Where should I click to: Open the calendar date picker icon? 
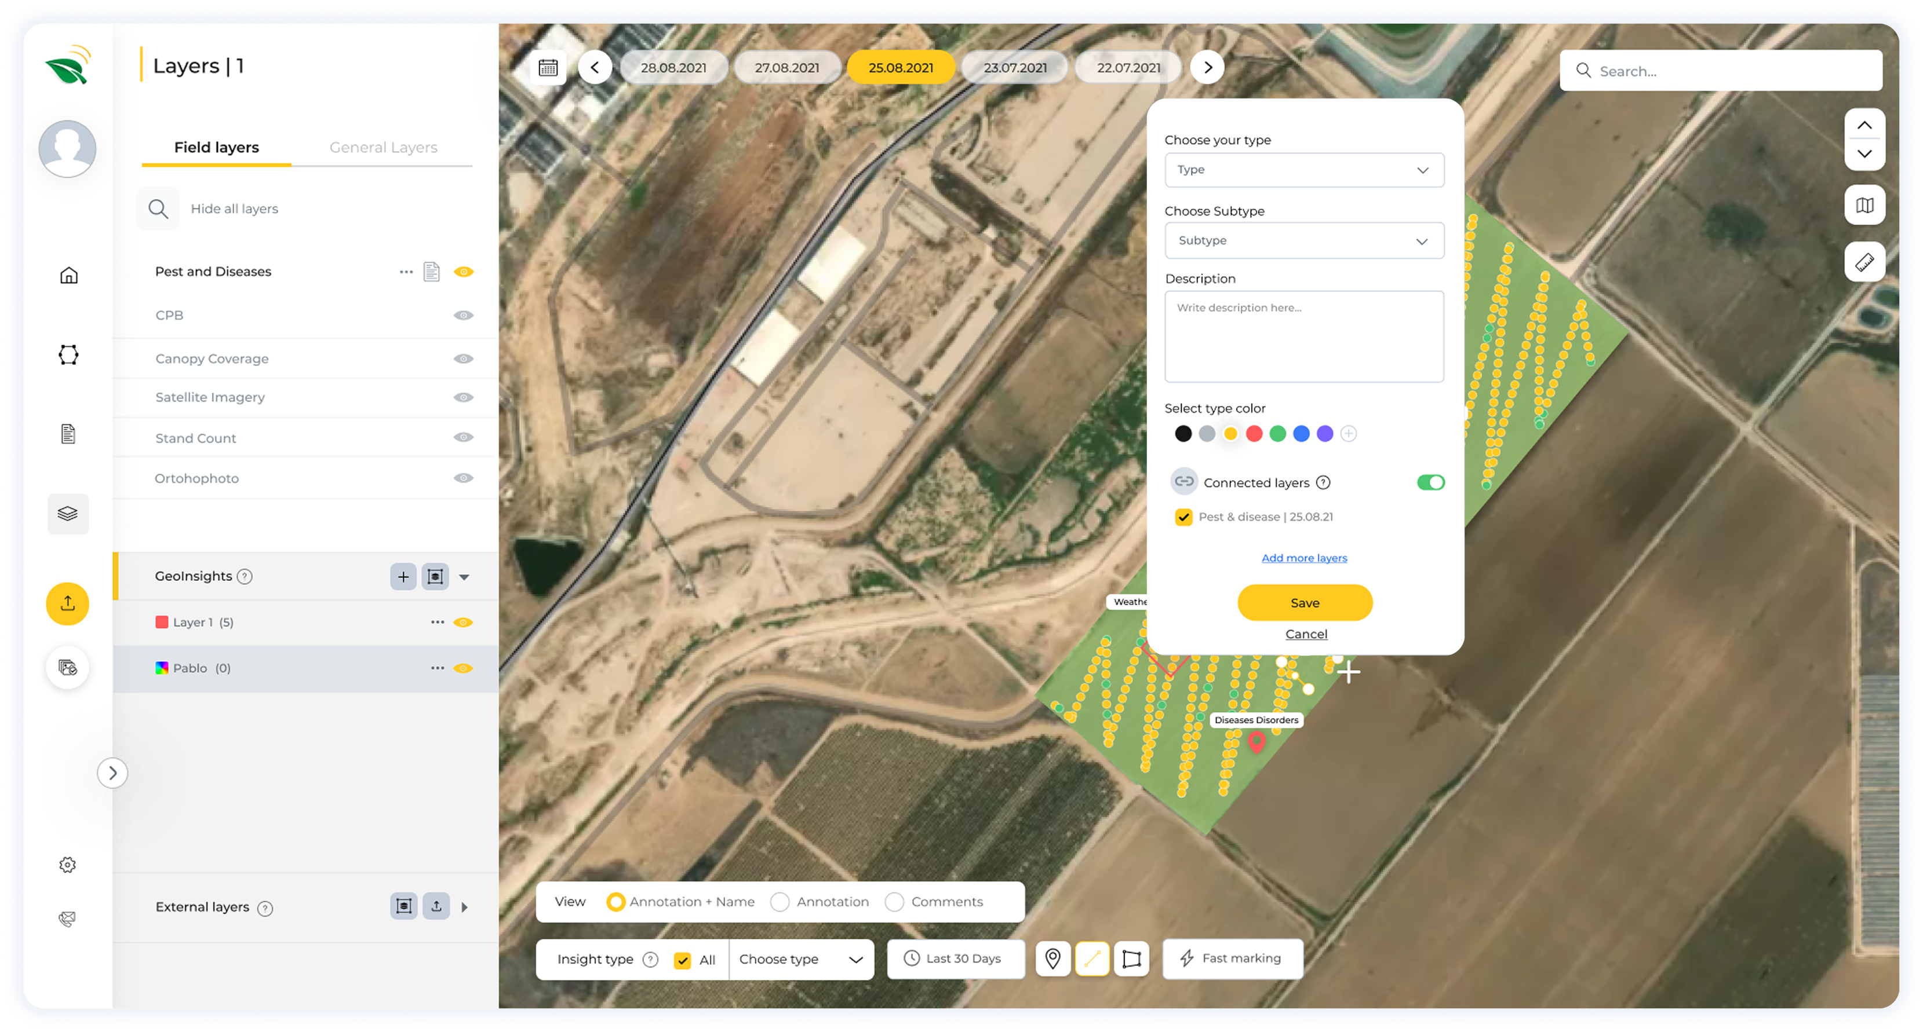[x=548, y=68]
